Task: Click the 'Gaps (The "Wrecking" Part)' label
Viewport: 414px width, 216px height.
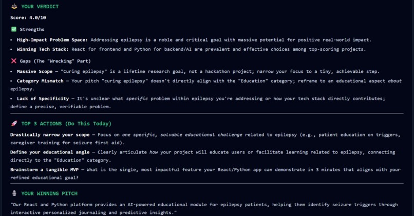Action: tap(55, 61)
